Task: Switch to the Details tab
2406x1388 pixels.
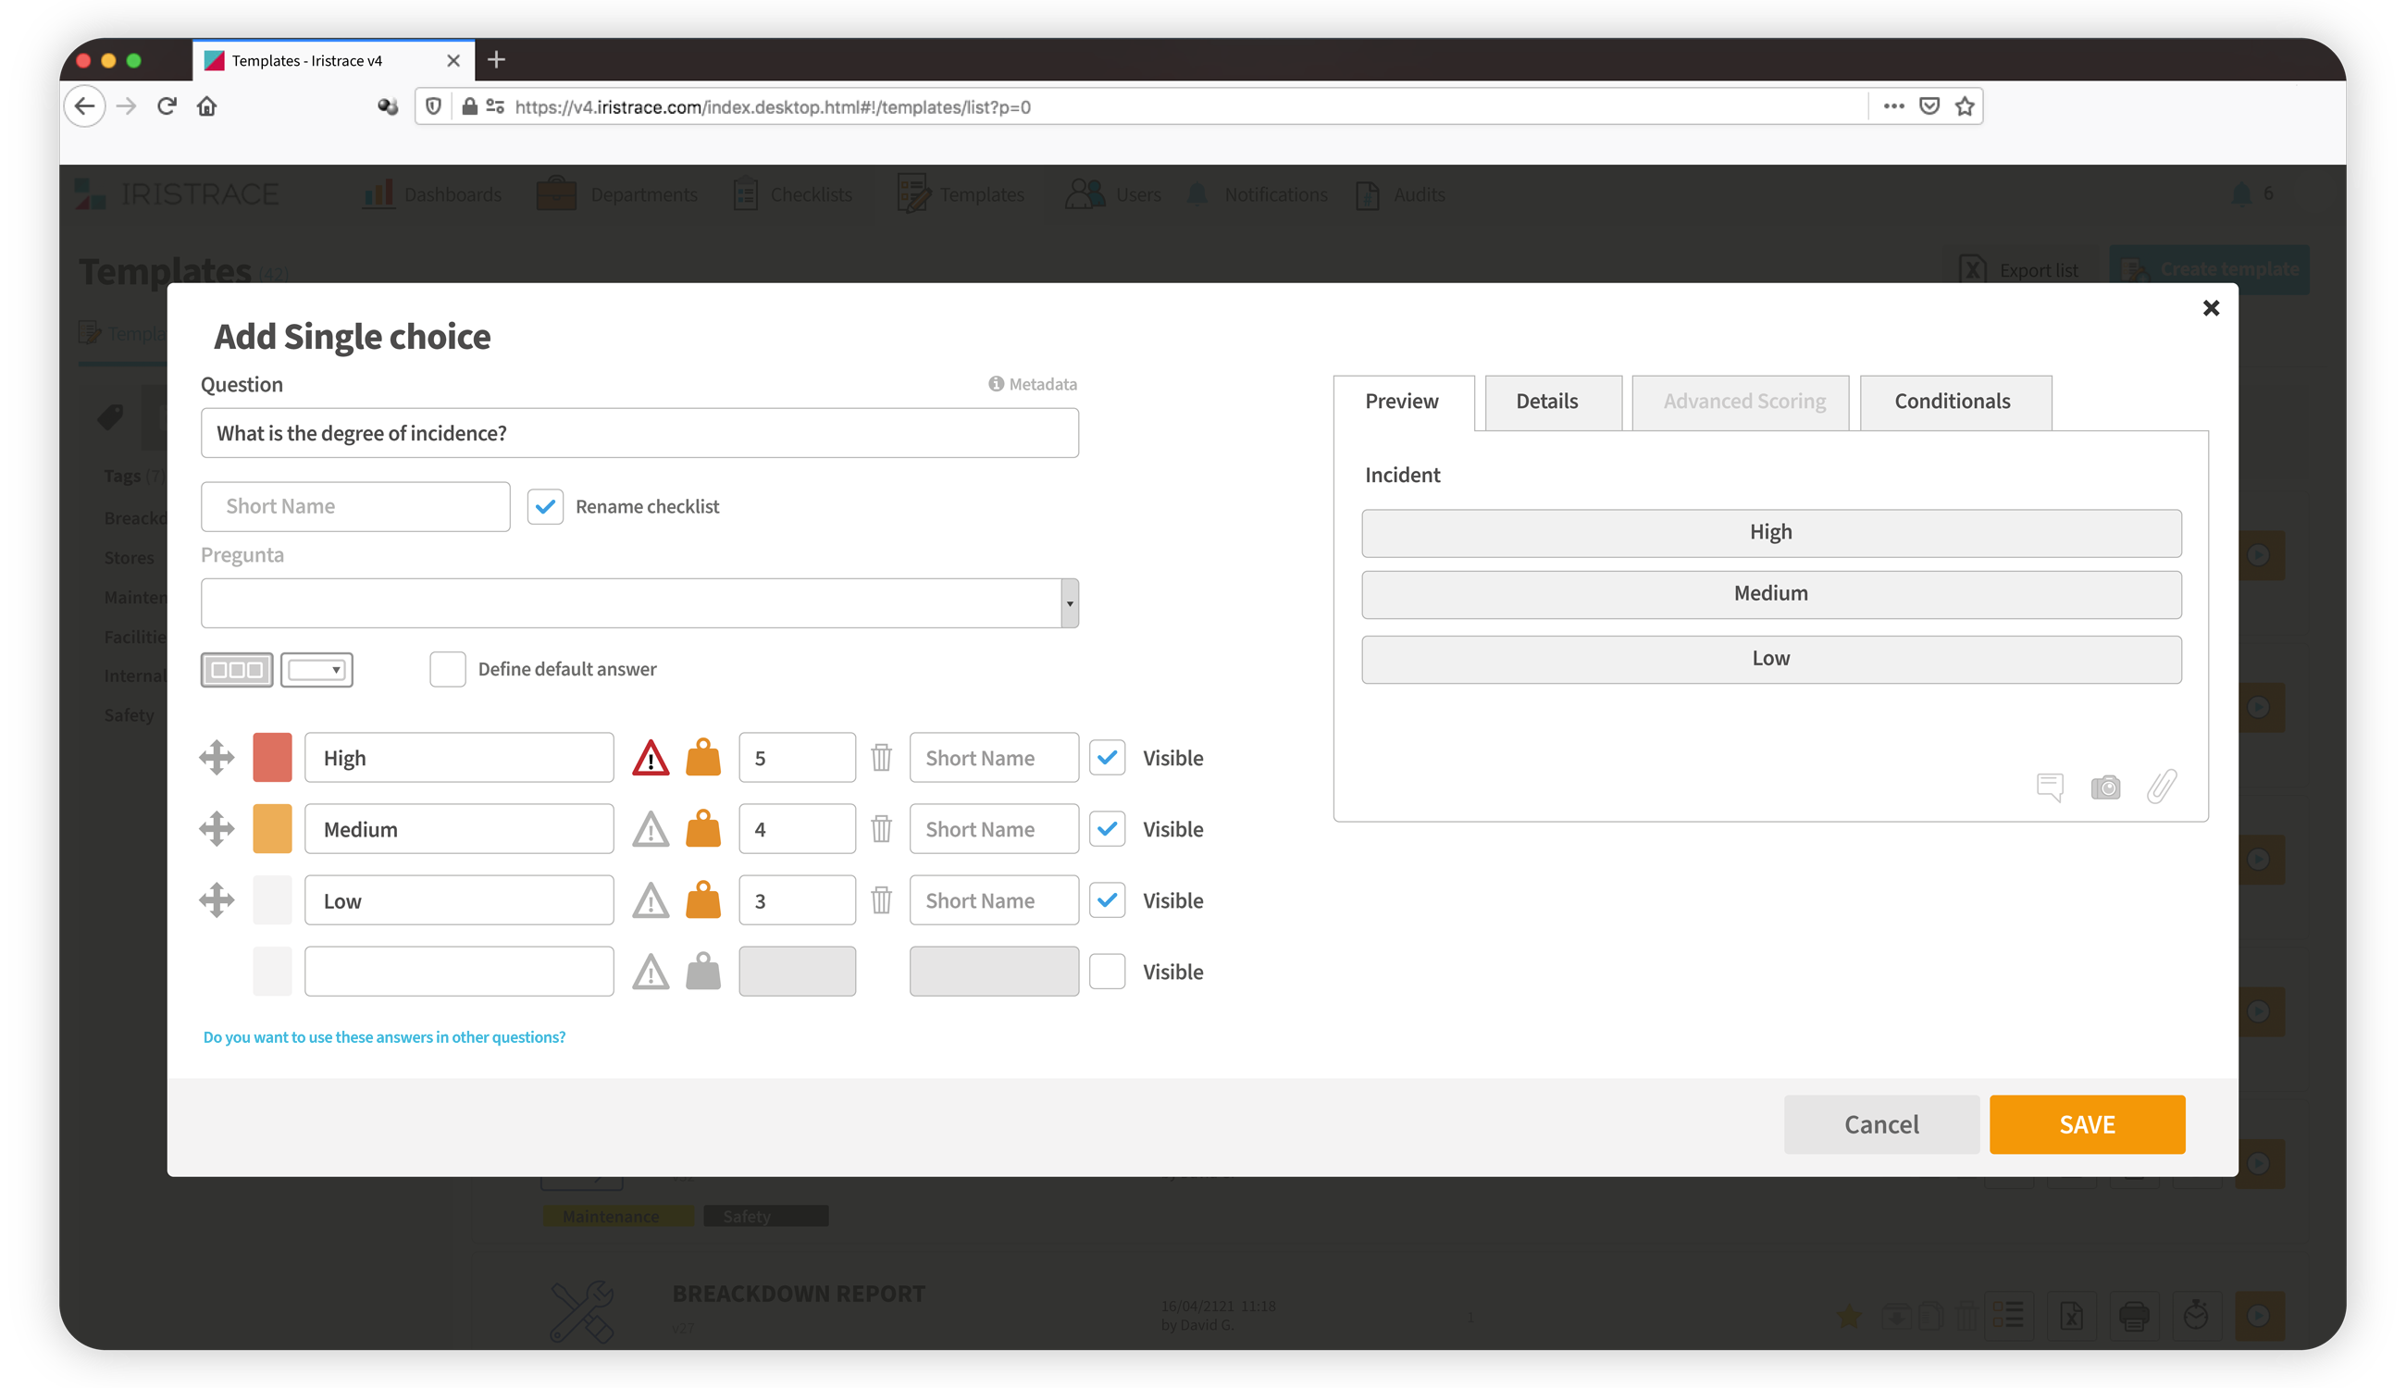Action: (1546, 402)
